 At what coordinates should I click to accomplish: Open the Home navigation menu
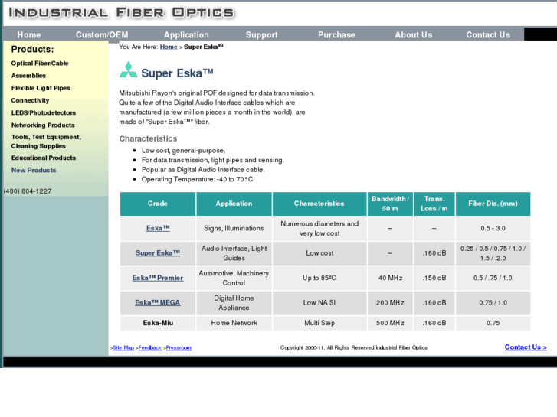pyautogui.click(x=29, y=34)
